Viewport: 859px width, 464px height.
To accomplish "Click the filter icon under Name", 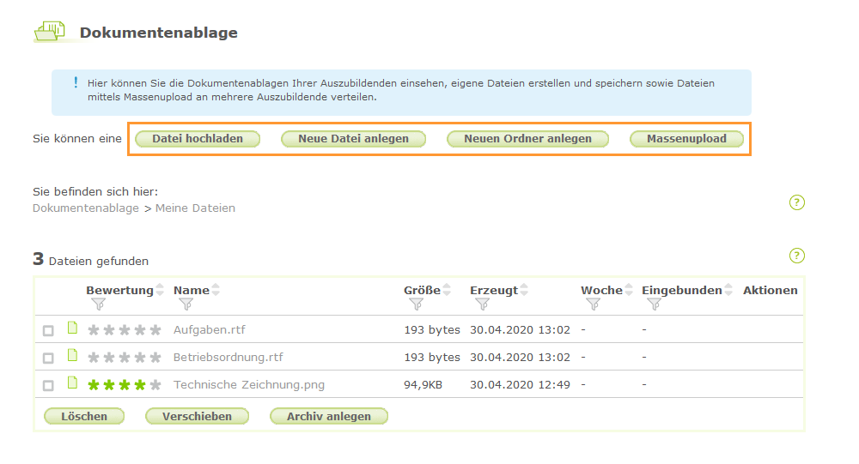I will tap(185, 304).
